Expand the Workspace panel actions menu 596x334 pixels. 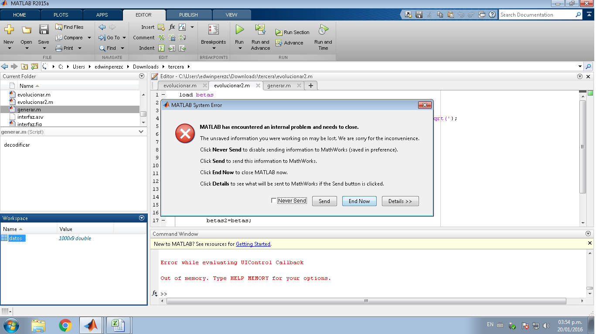[142, 218]
